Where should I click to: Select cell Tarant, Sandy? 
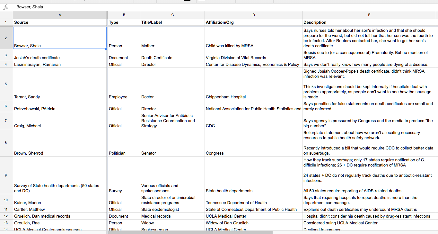60,84
